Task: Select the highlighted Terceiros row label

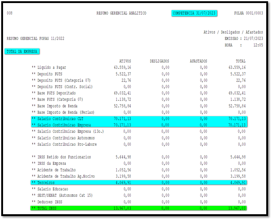Action: click(x=46, y=183)
